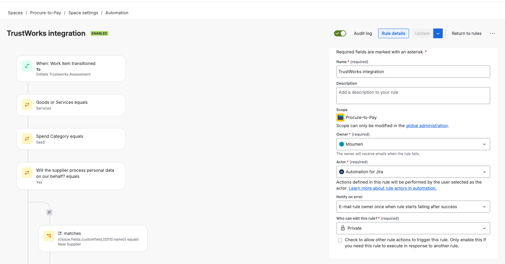
Task: Click the condition icon for Goods or Services
Action: coord(27,105)
